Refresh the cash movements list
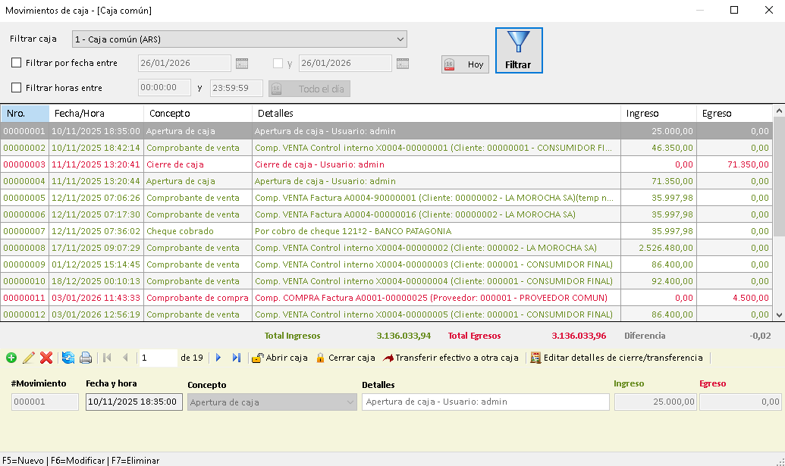The image size is (785, 466). (x=68, y=358)
